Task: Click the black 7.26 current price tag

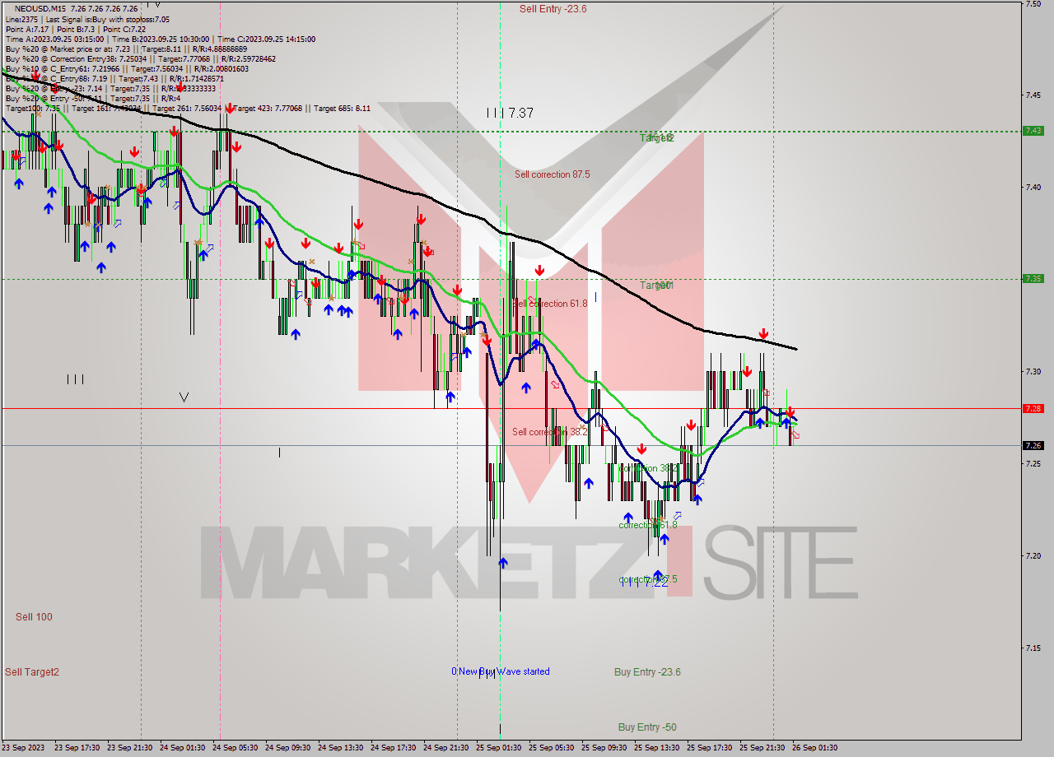Action: click(1033, 445)
